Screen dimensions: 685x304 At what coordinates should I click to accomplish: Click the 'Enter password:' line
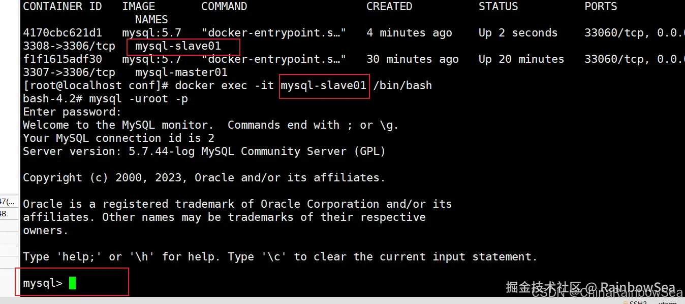point(72,112)
